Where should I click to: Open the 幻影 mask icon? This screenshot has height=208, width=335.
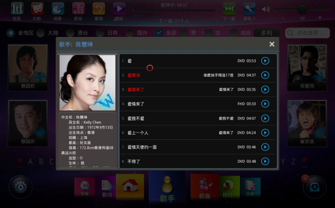pyautogui.click(x=37, y=8)
